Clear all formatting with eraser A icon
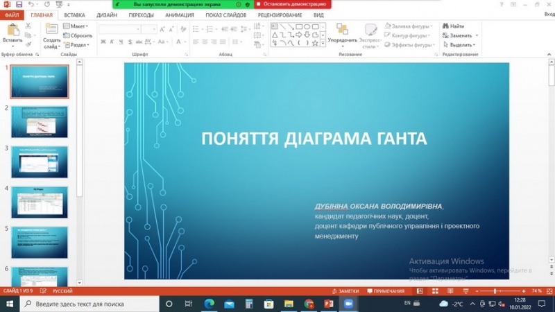555x312 pixels. coord(183,29)
